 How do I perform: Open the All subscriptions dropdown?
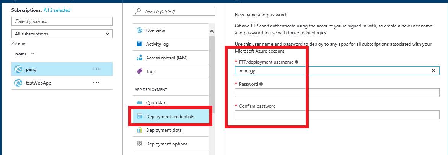tap(62, 34)
